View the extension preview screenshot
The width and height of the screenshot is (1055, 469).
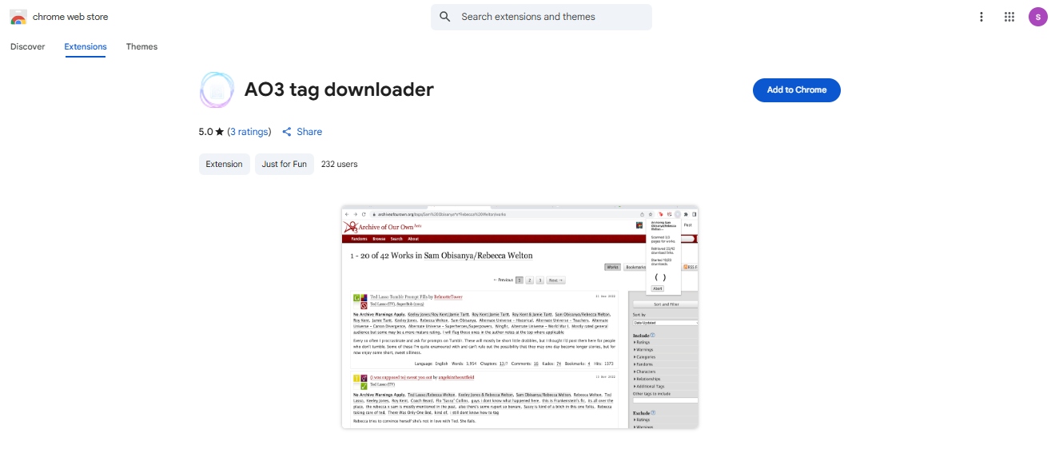click(x=520, y=316)
